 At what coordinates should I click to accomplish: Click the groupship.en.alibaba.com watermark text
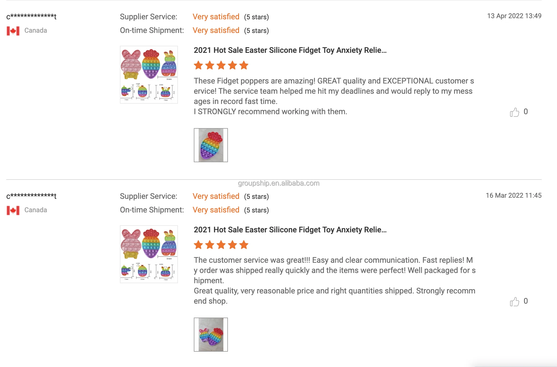[x=278, y=183]
